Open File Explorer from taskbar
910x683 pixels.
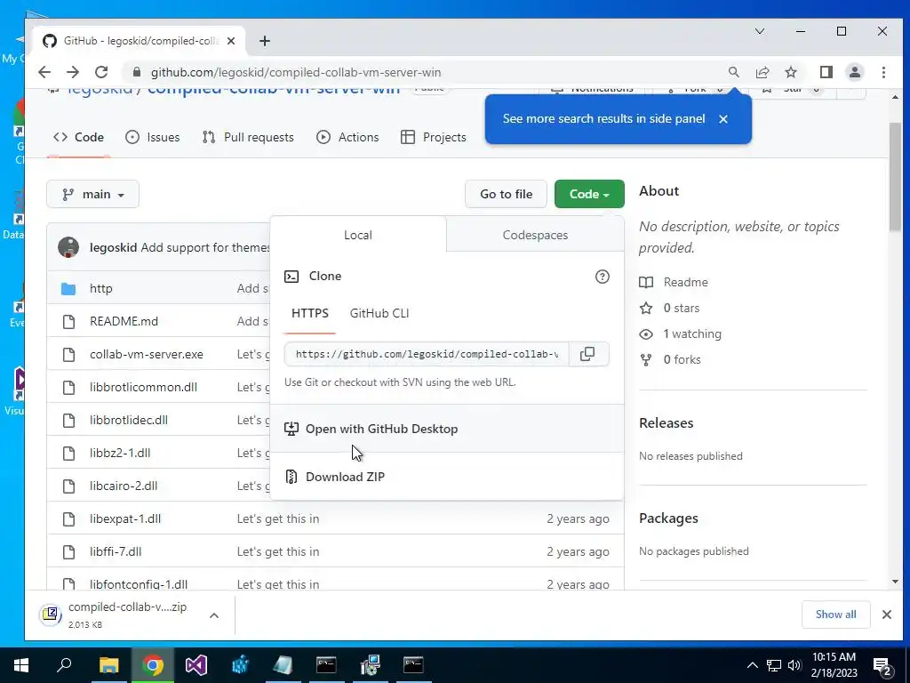(x=108, y=665)
